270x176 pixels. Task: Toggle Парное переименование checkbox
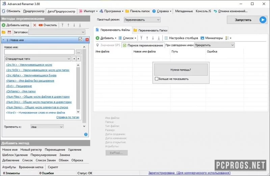[x=143, y=45]
